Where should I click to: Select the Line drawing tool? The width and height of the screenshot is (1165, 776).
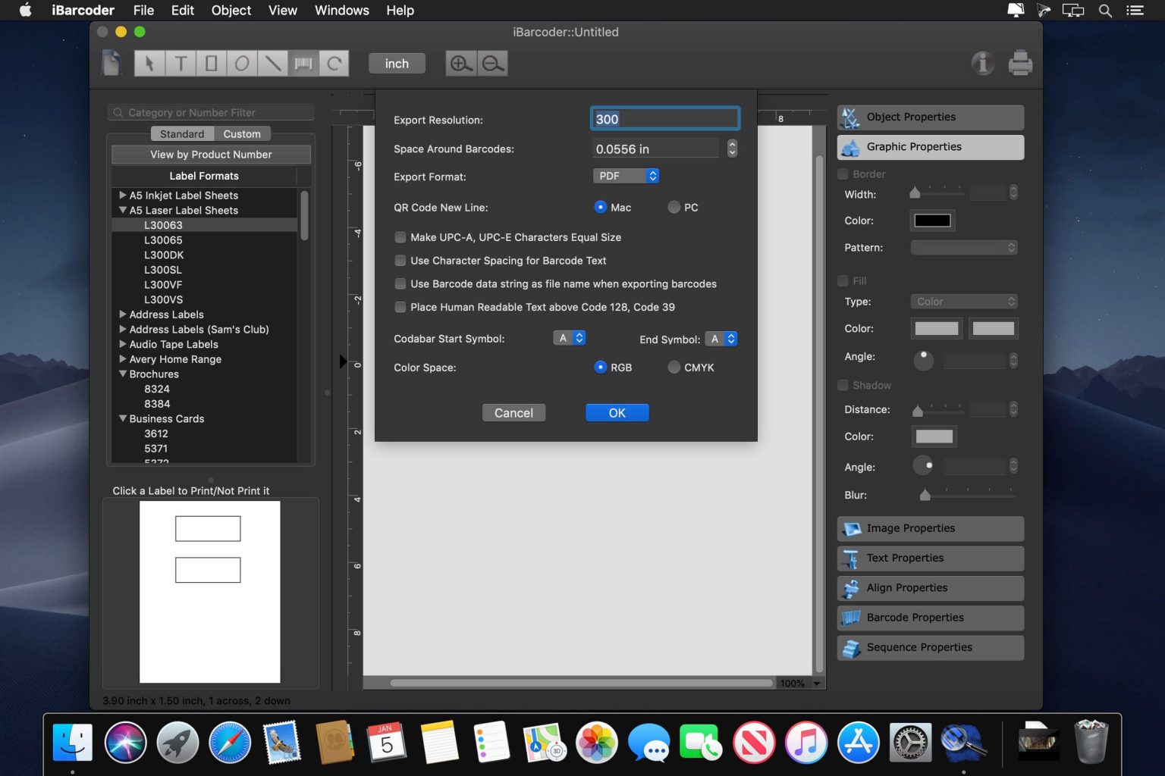coord(273,63)
